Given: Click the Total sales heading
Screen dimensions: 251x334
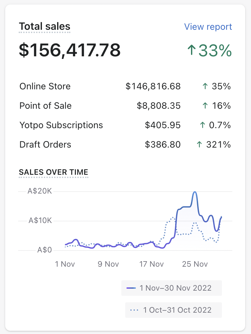Looking at the screenshot, I should point(45,27).
